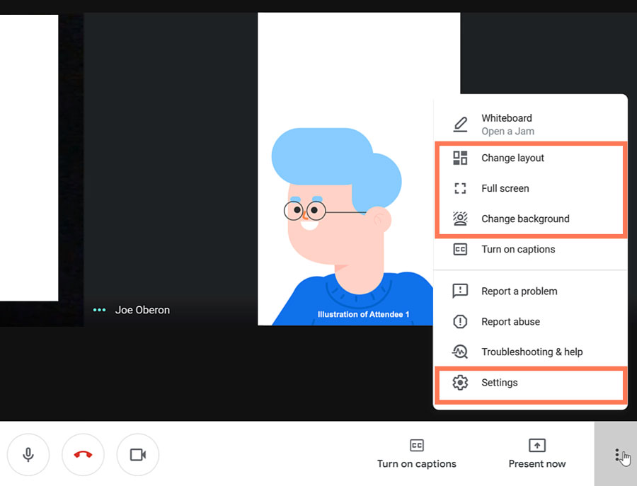Select Report abuse
Viewport: 637px width, 486px height.
tap(510, 321)
